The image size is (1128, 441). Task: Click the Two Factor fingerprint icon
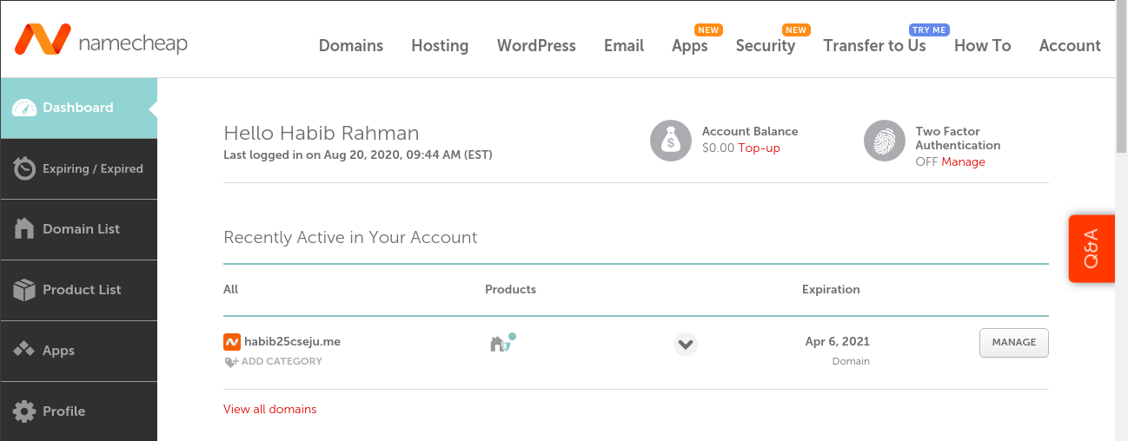click(x=885, y=141)
